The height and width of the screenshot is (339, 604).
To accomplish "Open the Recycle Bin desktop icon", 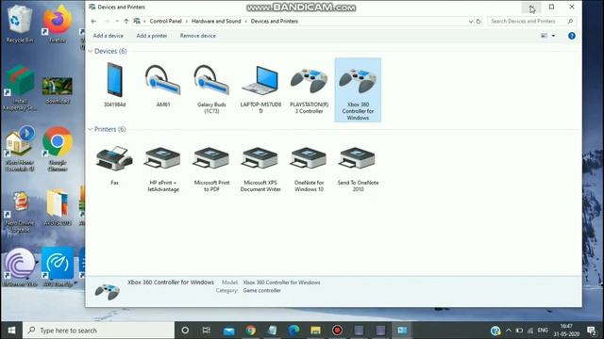I will 19,24.
